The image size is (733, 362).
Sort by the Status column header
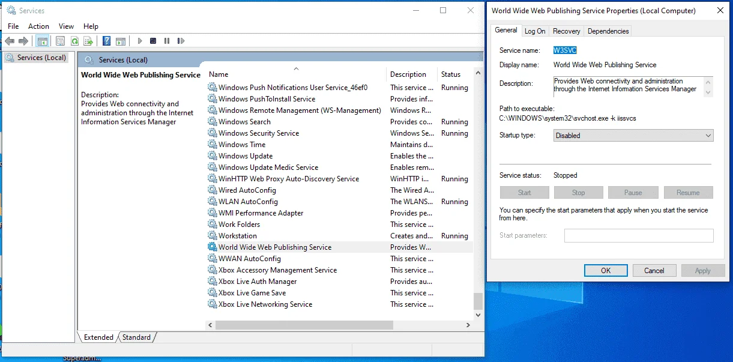click(x=455, y=74)
